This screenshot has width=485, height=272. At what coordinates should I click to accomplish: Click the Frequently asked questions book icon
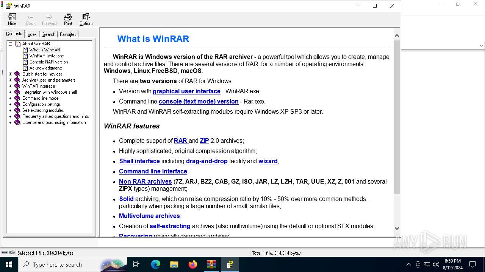click(x=17, y=116)
